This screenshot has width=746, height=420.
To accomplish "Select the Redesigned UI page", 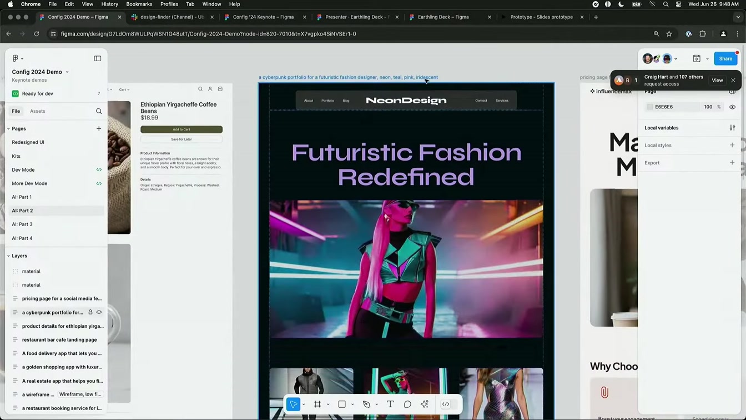I will (28, 142).
